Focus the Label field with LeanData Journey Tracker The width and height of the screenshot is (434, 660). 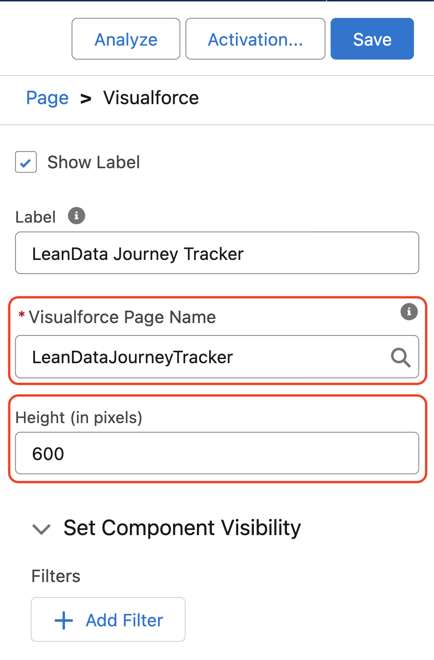[x=217, y=253]
